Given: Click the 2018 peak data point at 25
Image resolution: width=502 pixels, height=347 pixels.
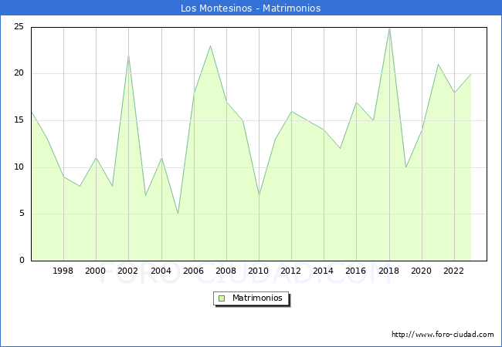Looking at the screenshot, I should click(x=389, y=28).
